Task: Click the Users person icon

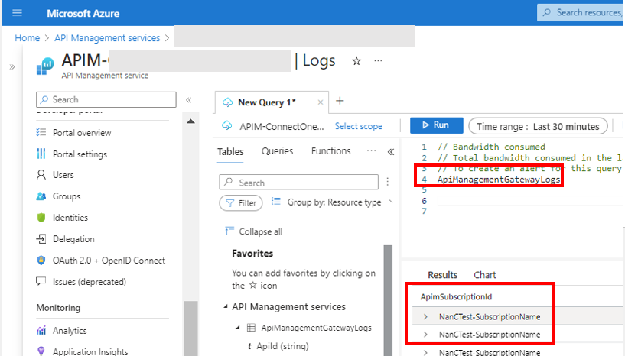Action: click(x=41, y=175)
